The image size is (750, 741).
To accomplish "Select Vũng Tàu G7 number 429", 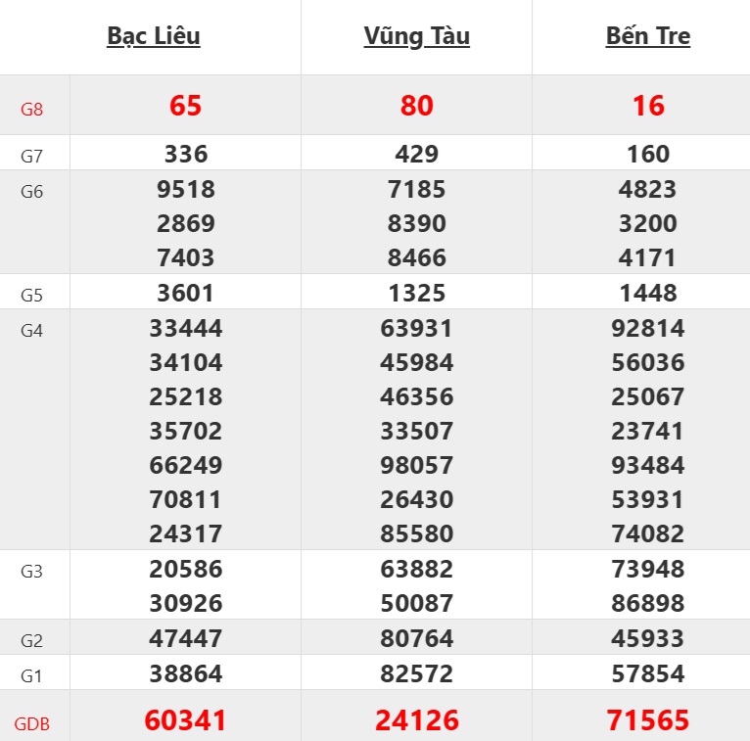I will coord(416,154).
